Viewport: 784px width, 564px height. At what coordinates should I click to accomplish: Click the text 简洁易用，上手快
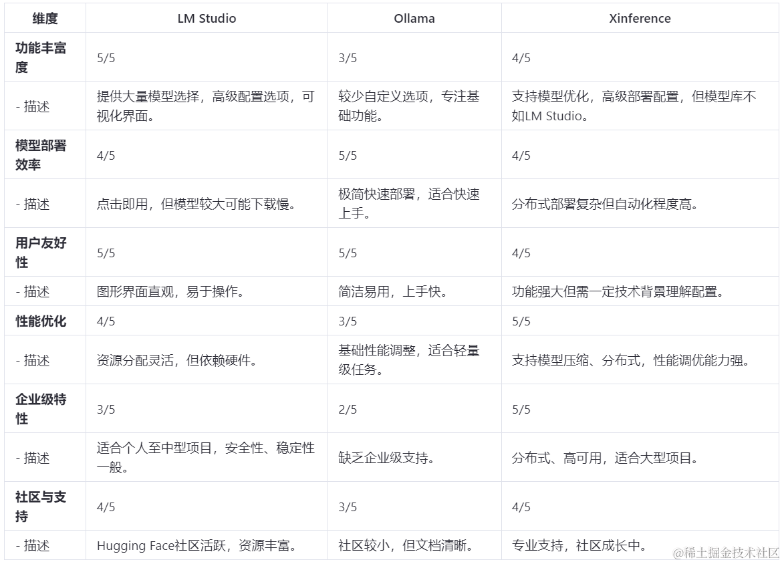tap(392, 292)
